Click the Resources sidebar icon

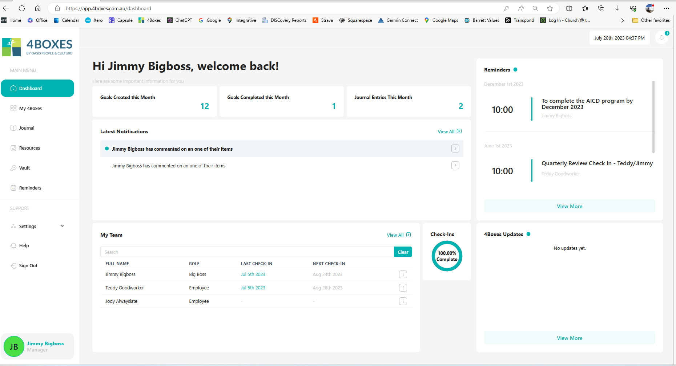(x=13, y=148)
